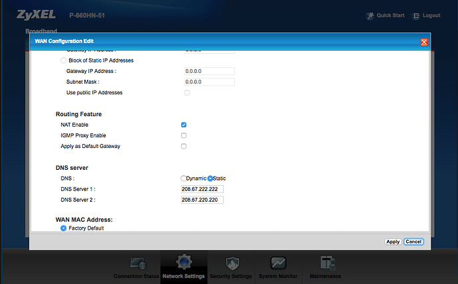Click the Logout icon
This screenshot has height=284, width=458.
(x=417, y=15)
